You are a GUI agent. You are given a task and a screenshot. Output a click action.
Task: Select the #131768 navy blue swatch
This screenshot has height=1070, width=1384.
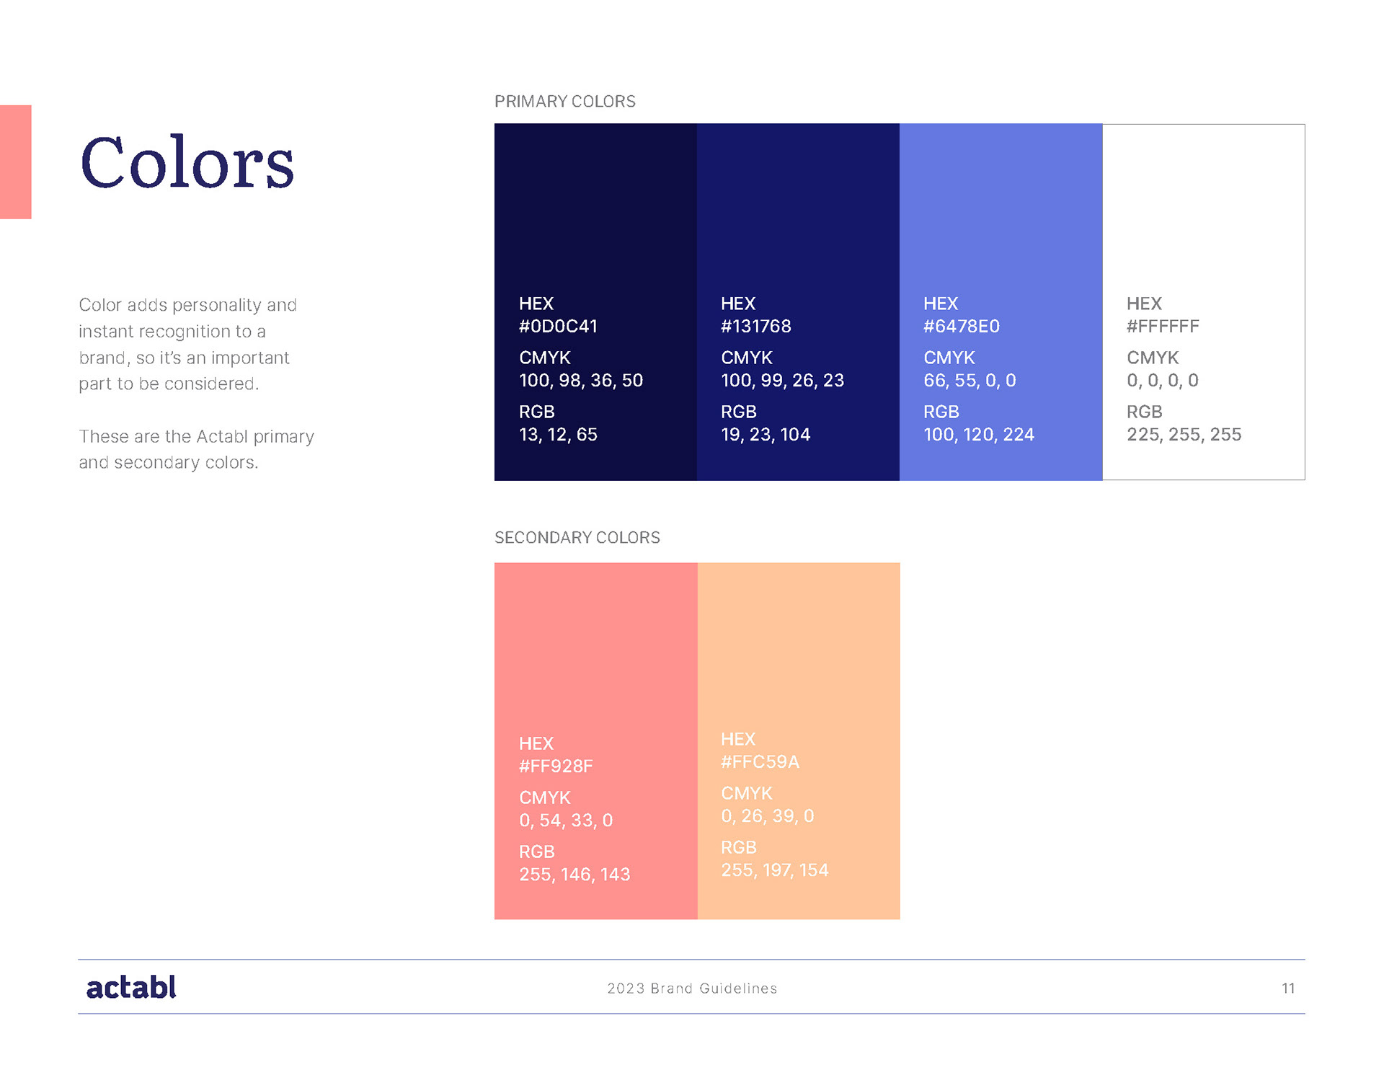(798, 209)
